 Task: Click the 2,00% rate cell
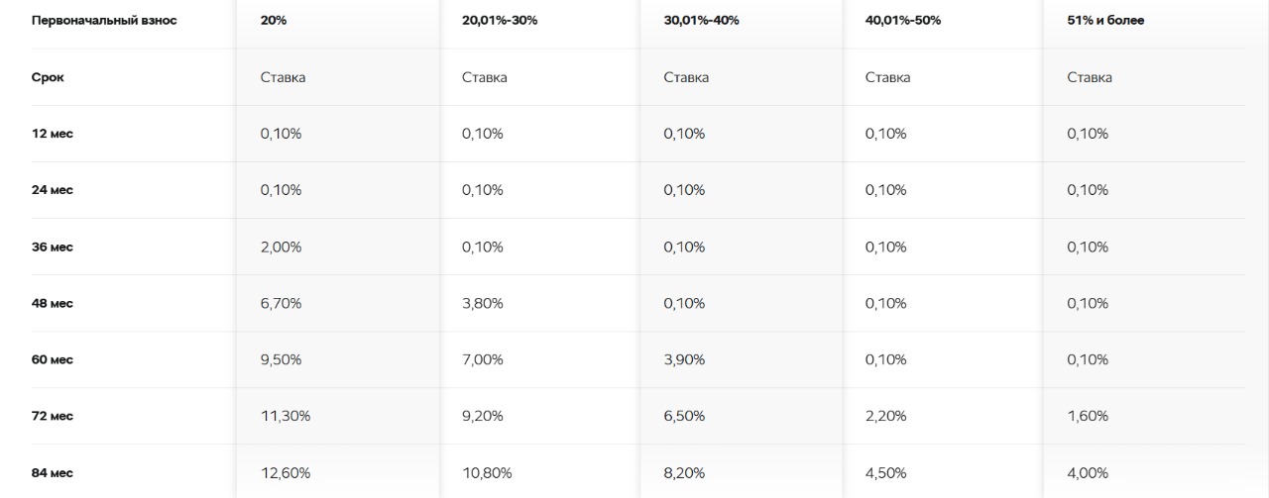[281, 247]
